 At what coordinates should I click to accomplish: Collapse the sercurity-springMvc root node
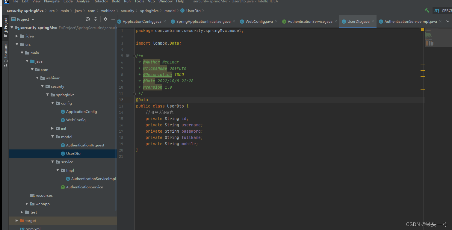point(12,28)
